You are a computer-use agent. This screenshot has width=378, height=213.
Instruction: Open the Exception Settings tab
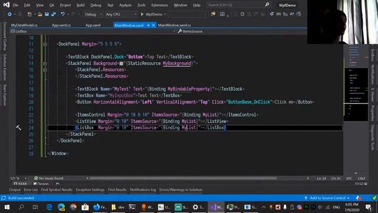pyautogui.click(x=90, y=190)
